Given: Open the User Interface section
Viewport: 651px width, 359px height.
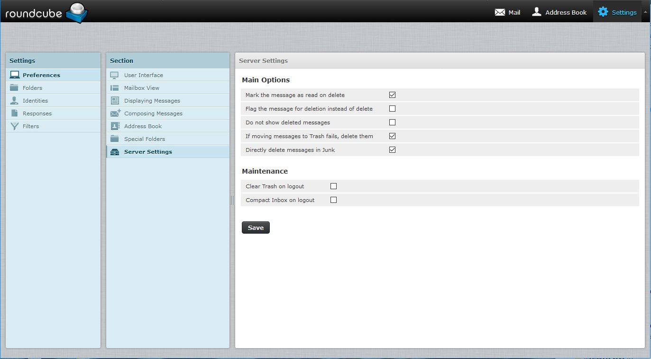Looking at the screenshot, I should pos(143,75).
